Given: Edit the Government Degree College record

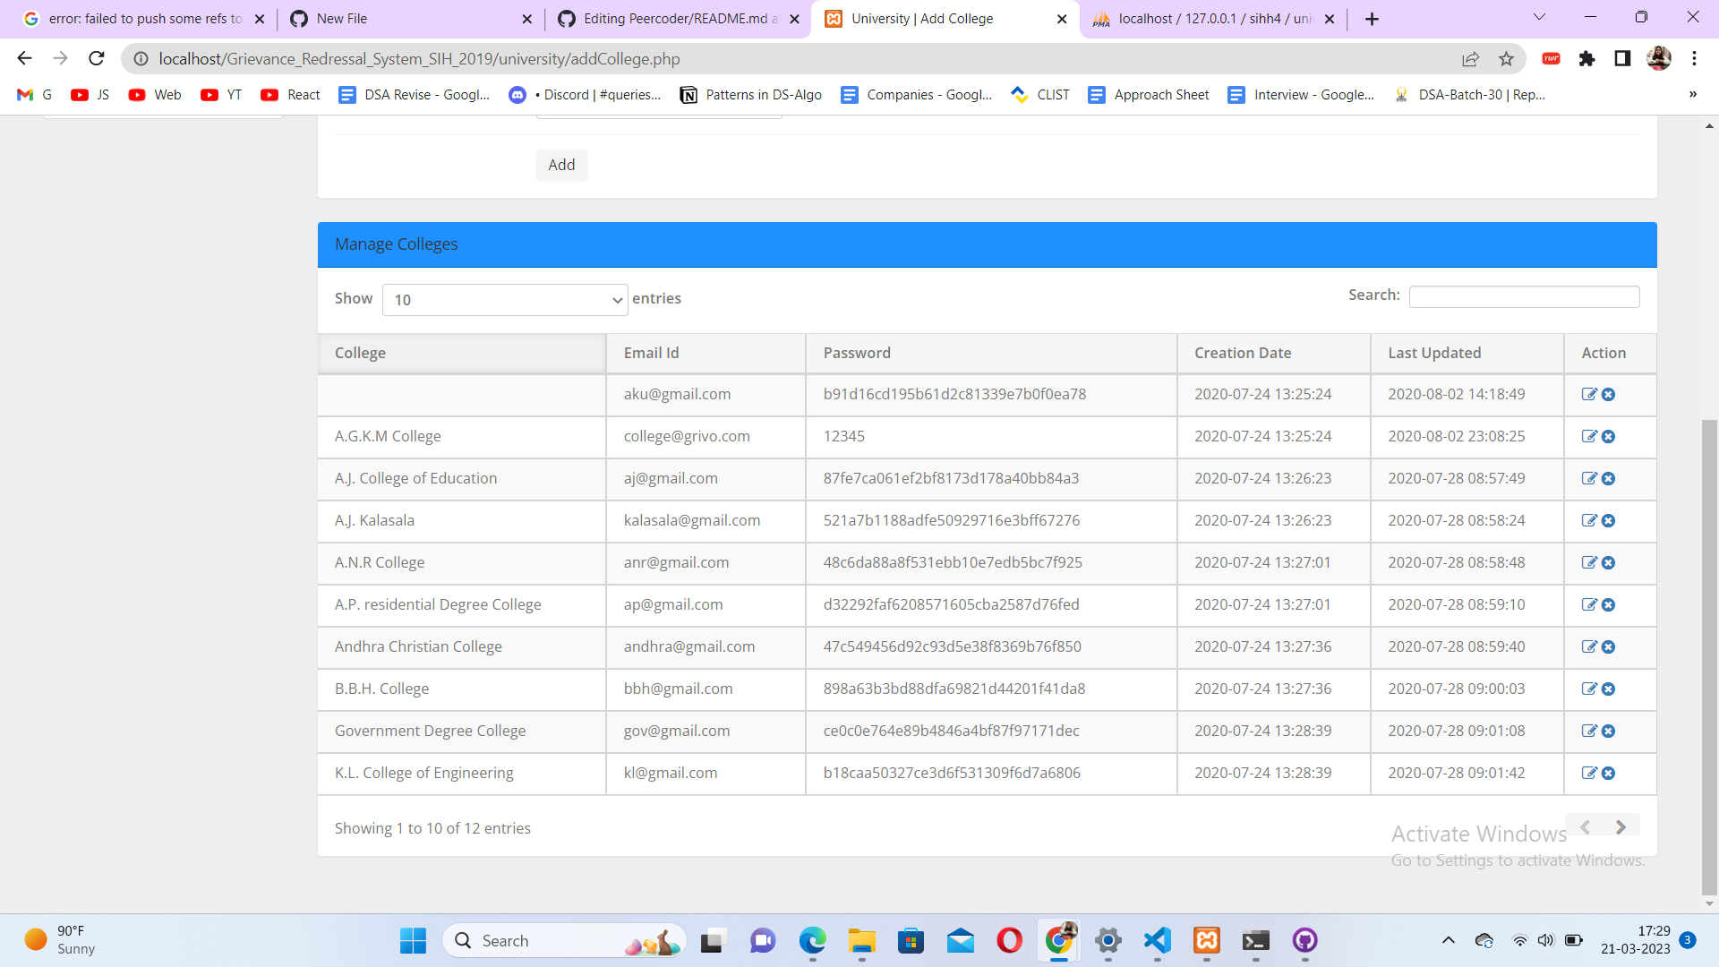Looking at the screenshot, I should coord(1589,732).
